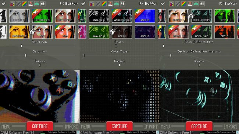Tap the red joystick icon above ANALOG thumbnails
Viewport: 239px width, 134px height.
coord(110,4)
